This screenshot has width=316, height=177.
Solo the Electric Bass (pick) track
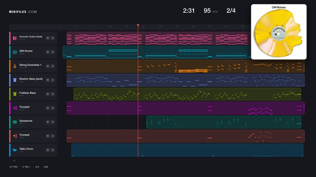(53, 80)
